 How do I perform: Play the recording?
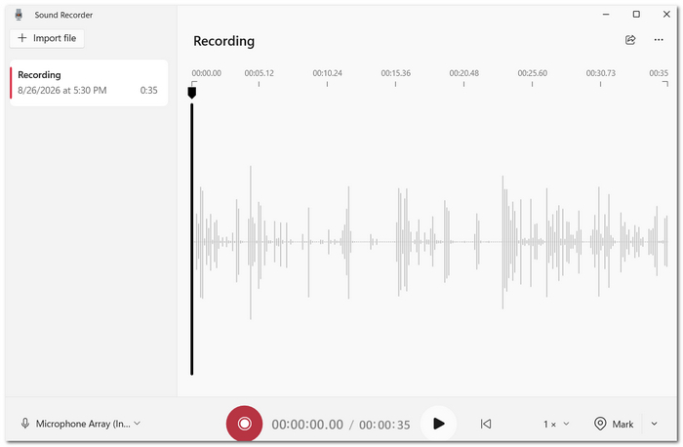pyautogui.click(x=438, y=424)
